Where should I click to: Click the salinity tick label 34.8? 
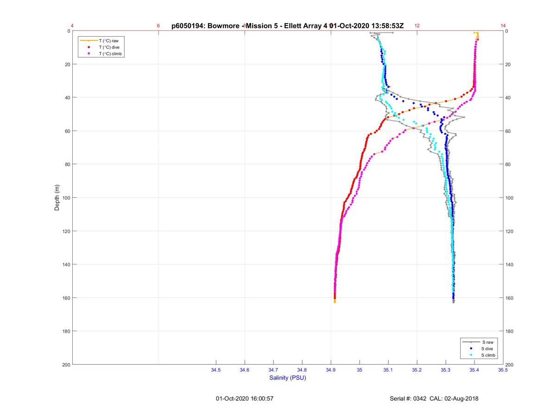click(x=302, y=370)
